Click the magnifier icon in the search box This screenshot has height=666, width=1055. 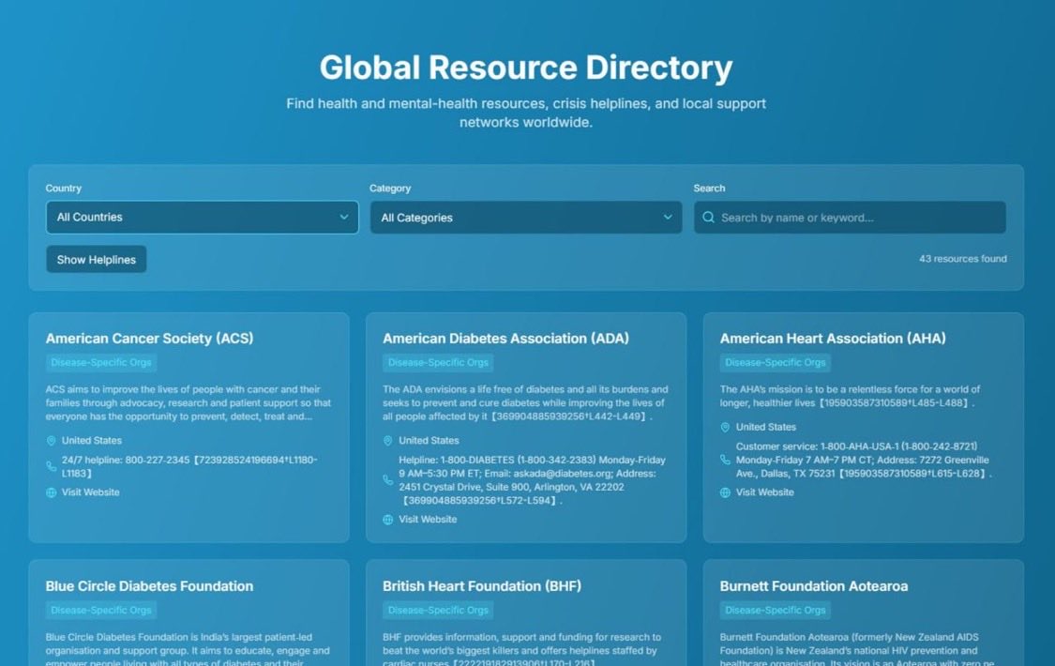click(x=709, y=218)
